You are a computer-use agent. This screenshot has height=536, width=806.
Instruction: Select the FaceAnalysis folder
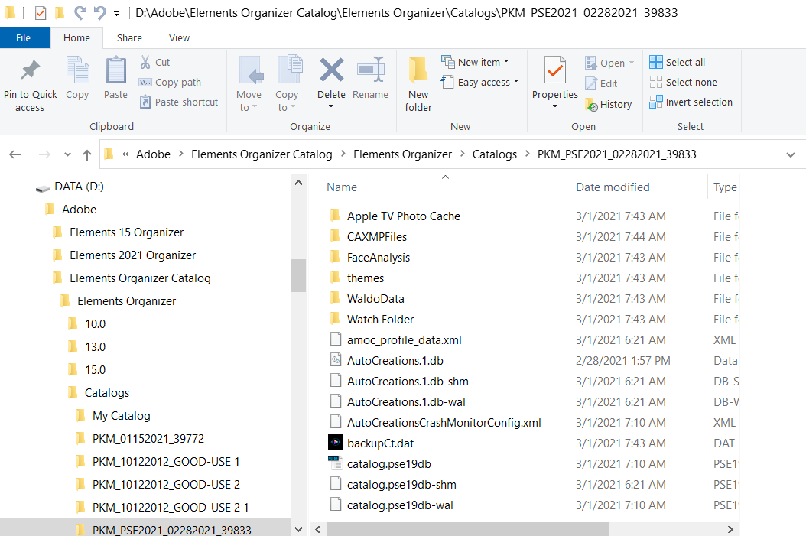pos(379,258)
